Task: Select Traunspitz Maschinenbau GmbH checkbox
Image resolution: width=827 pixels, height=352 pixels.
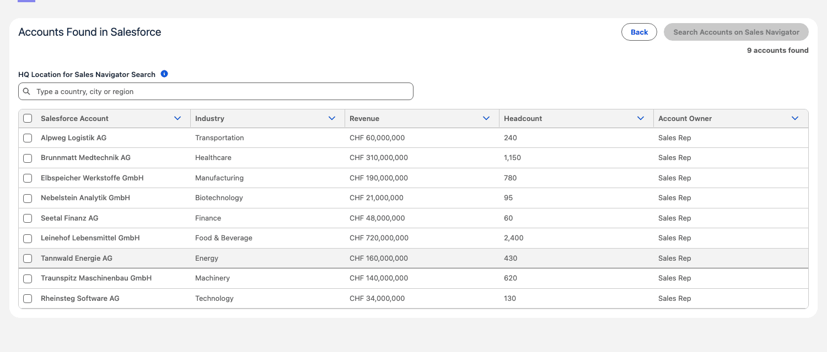Action: click(x=28, y=278)
